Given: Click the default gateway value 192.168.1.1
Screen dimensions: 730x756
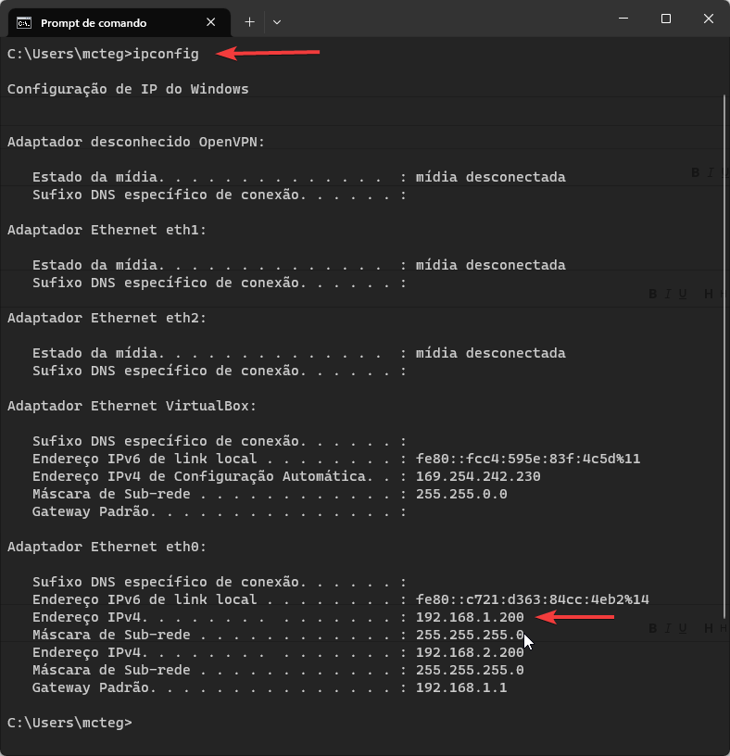Looking at the screenshot, I should click(461, 687).
